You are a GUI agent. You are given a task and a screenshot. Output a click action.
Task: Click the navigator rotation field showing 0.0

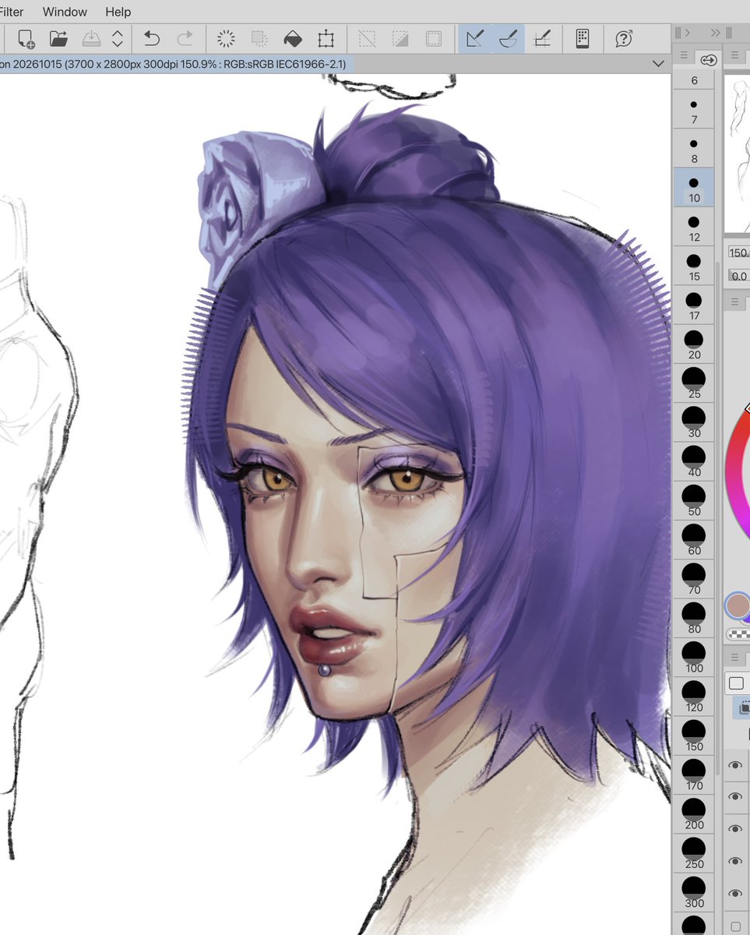pyautogui.click(x=739, y=276)
